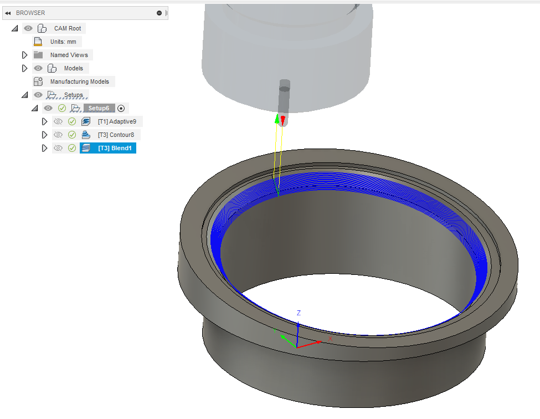
Task: Click the Named Views folder icon
Action: pos(38,54)
